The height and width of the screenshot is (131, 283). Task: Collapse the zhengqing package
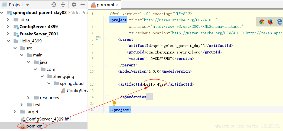coord(42,76)
